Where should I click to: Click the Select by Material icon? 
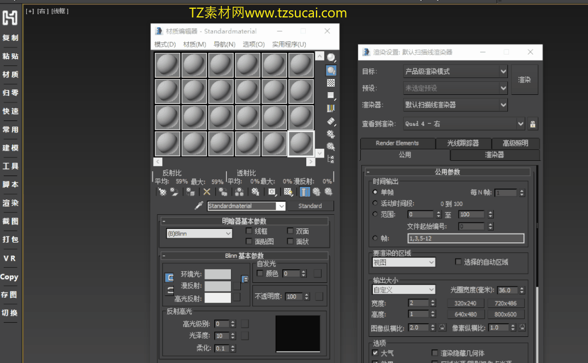(x=331, y=147)
